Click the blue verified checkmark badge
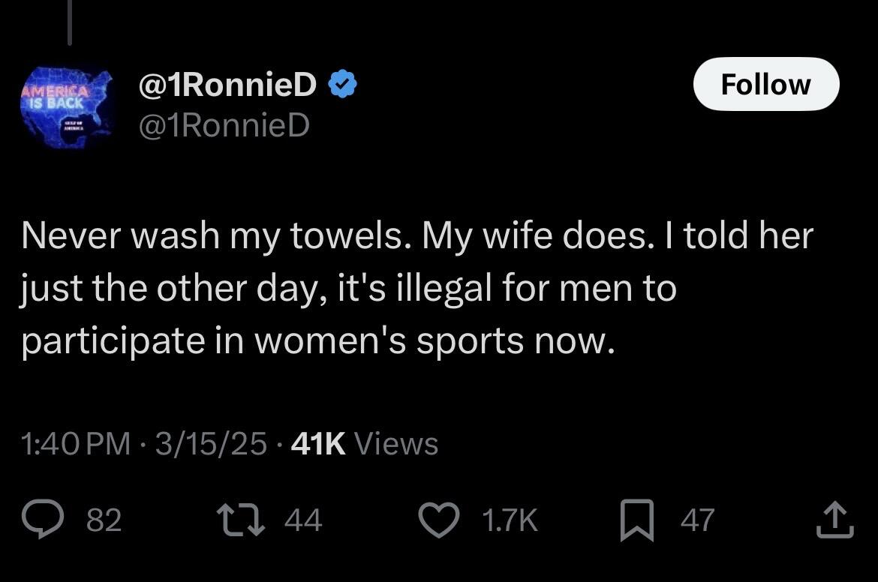The image size is (878, 582). click(x=342, y=85)
